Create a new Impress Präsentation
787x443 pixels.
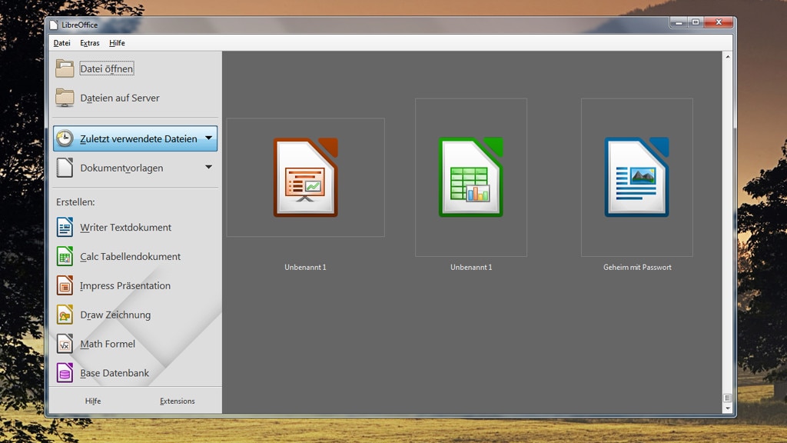click(x=125, y=286)
